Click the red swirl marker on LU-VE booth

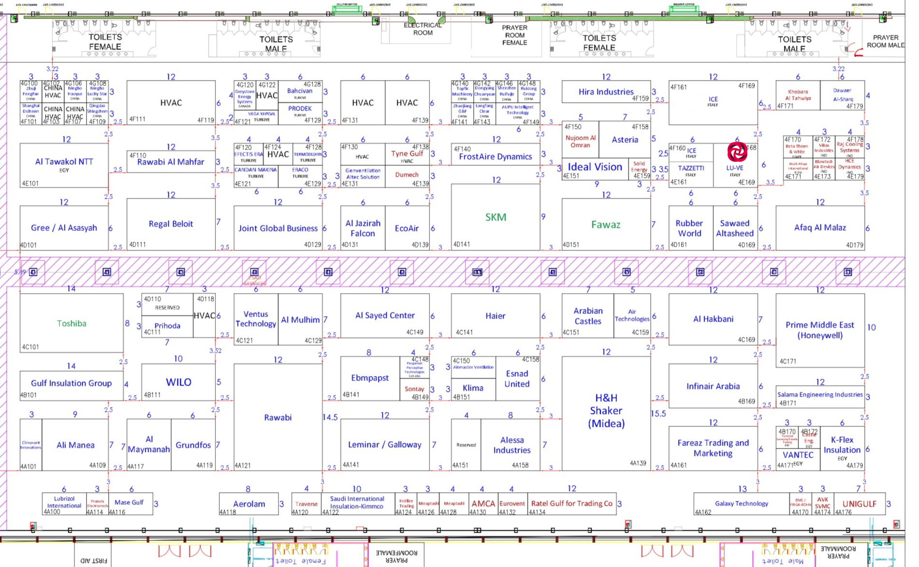coord(737,152)
